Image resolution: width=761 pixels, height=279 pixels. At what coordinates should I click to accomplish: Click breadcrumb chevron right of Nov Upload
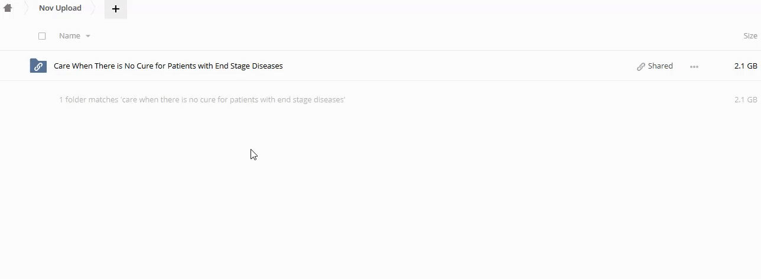click(x=93, y=8)
